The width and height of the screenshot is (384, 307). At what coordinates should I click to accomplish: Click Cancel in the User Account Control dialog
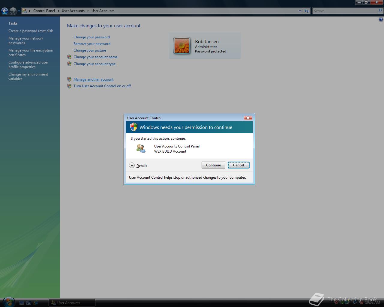pyautogui.click(x=238, y=165)
